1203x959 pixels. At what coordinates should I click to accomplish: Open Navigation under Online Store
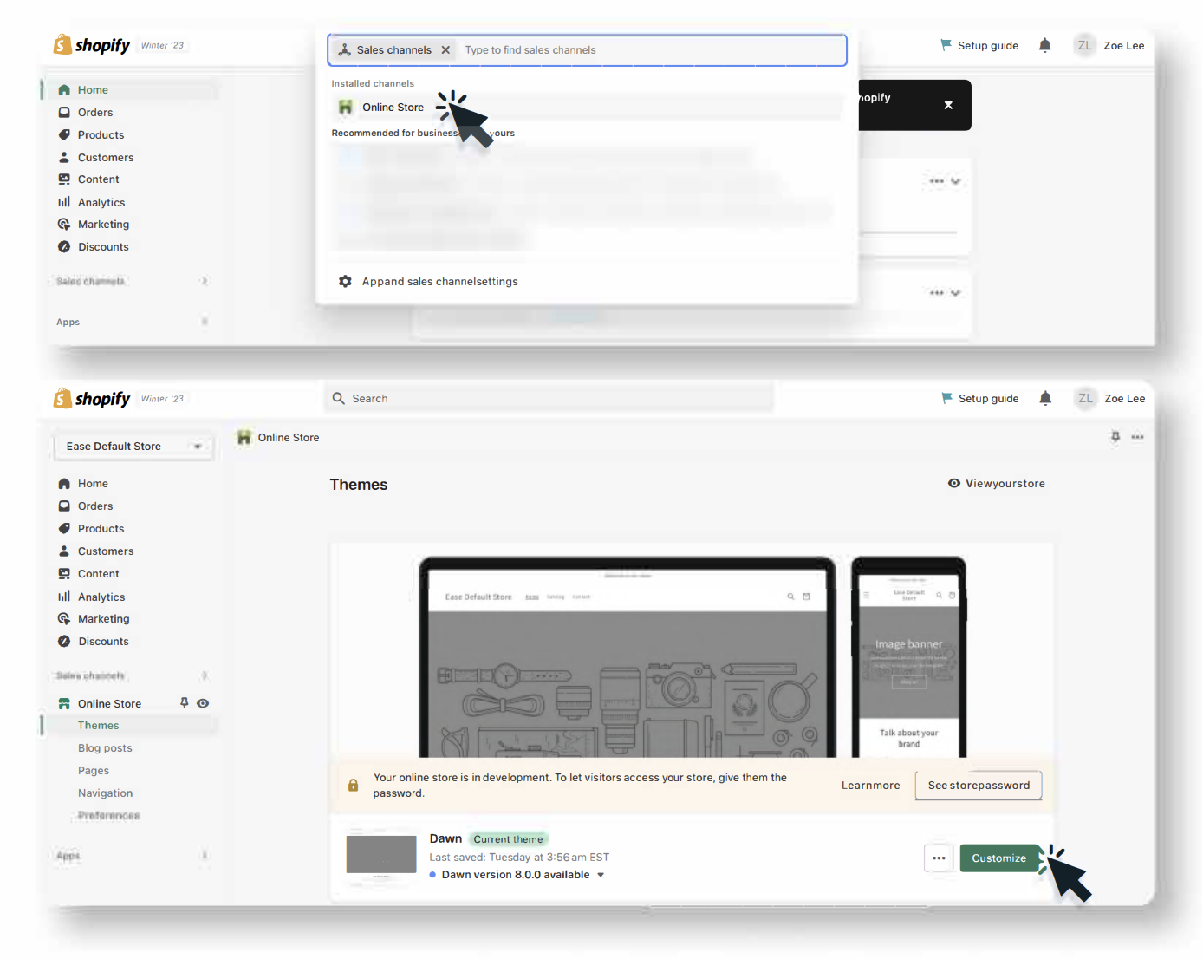pyautogui.click(x=105, y=793)
